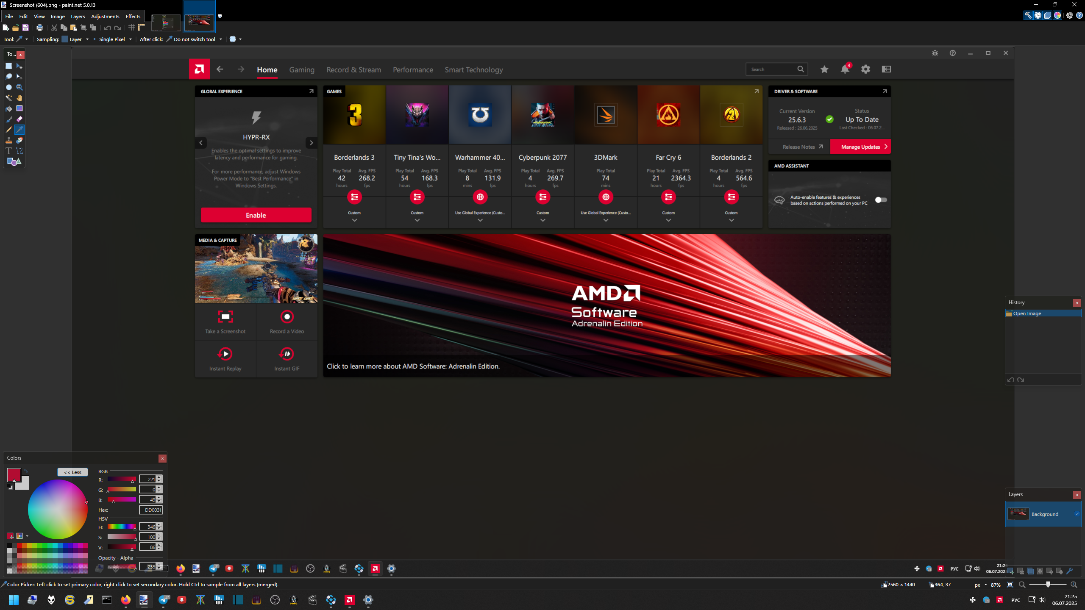
Task: Open the Effects menu
Action: 133,17
